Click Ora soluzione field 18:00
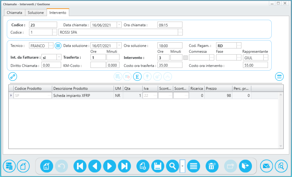This screenshot has width=292, height=177. point(170,45)
